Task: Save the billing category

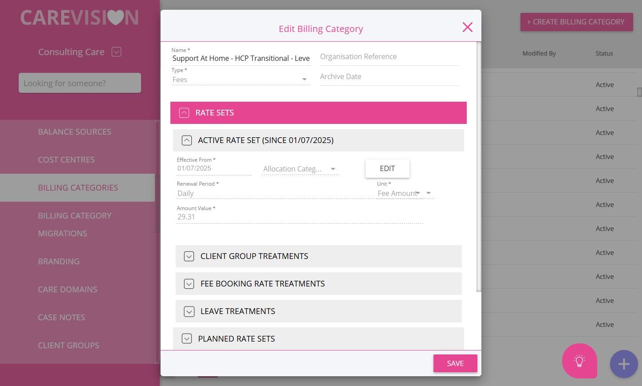Action: (x=455, y=363)
